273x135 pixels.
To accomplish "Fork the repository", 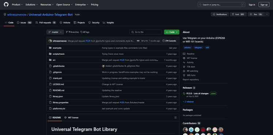I will tap(238, 14).
